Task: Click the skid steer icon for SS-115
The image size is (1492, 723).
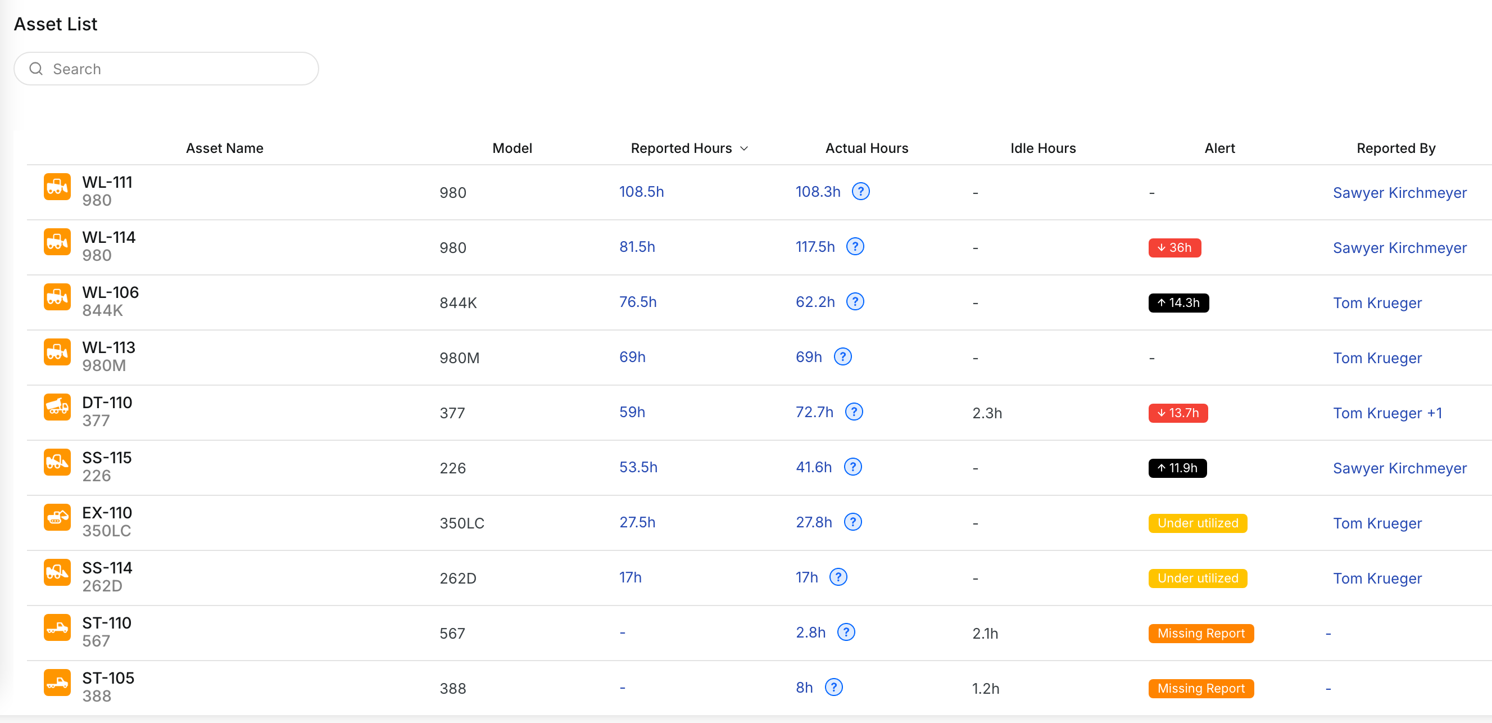Action: [x=57, y=462]
